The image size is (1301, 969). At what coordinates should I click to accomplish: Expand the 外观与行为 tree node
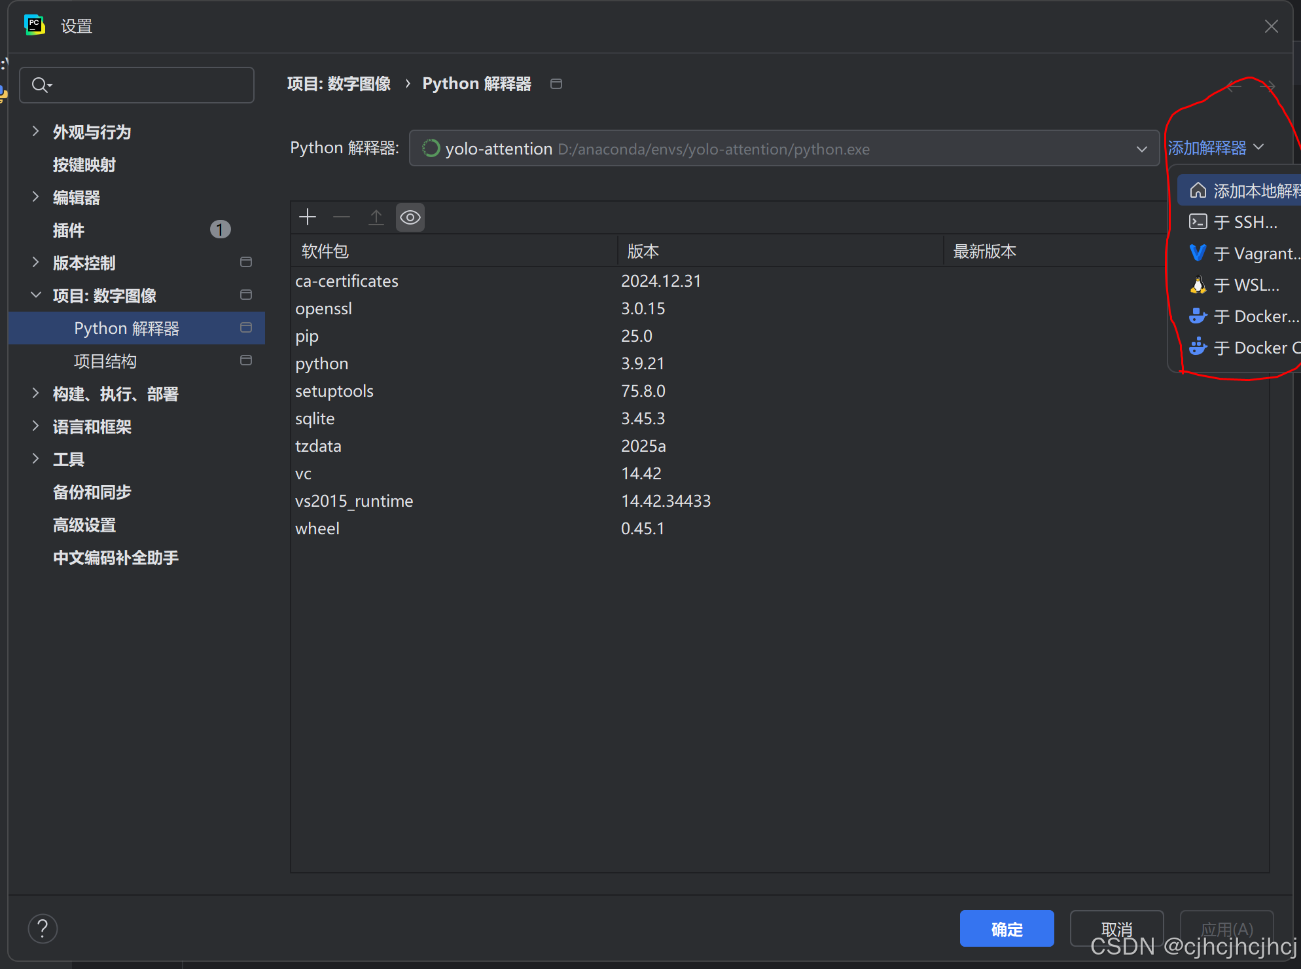click(36, 132)
